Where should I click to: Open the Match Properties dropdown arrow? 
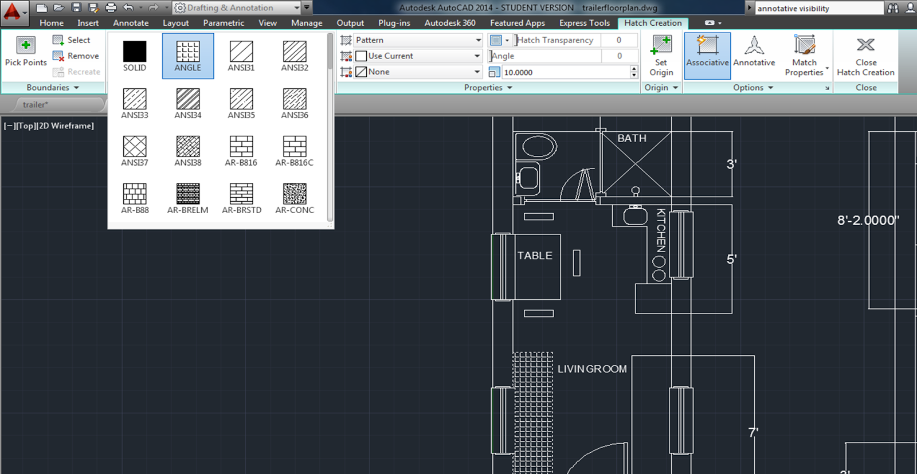pyautogui.click(x=827, y=69)
